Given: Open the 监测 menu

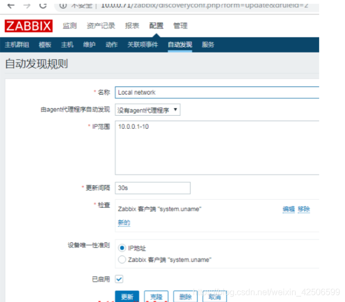Looking at the screenshot, I should pos(70,26).
